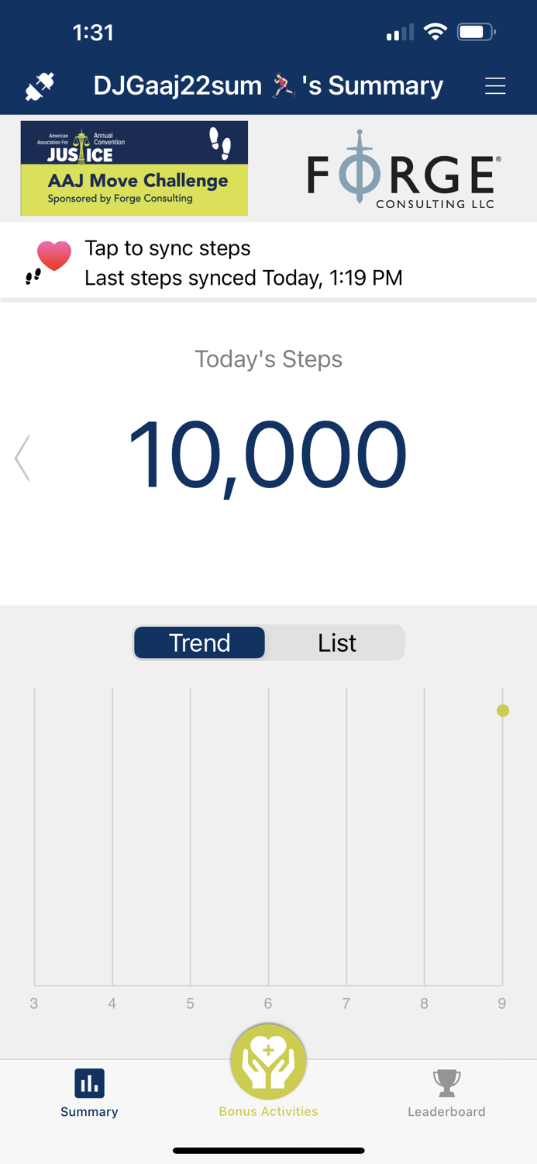Check the Wi-Fi status icon
537x1164 pixels.
tap(436, 33)
